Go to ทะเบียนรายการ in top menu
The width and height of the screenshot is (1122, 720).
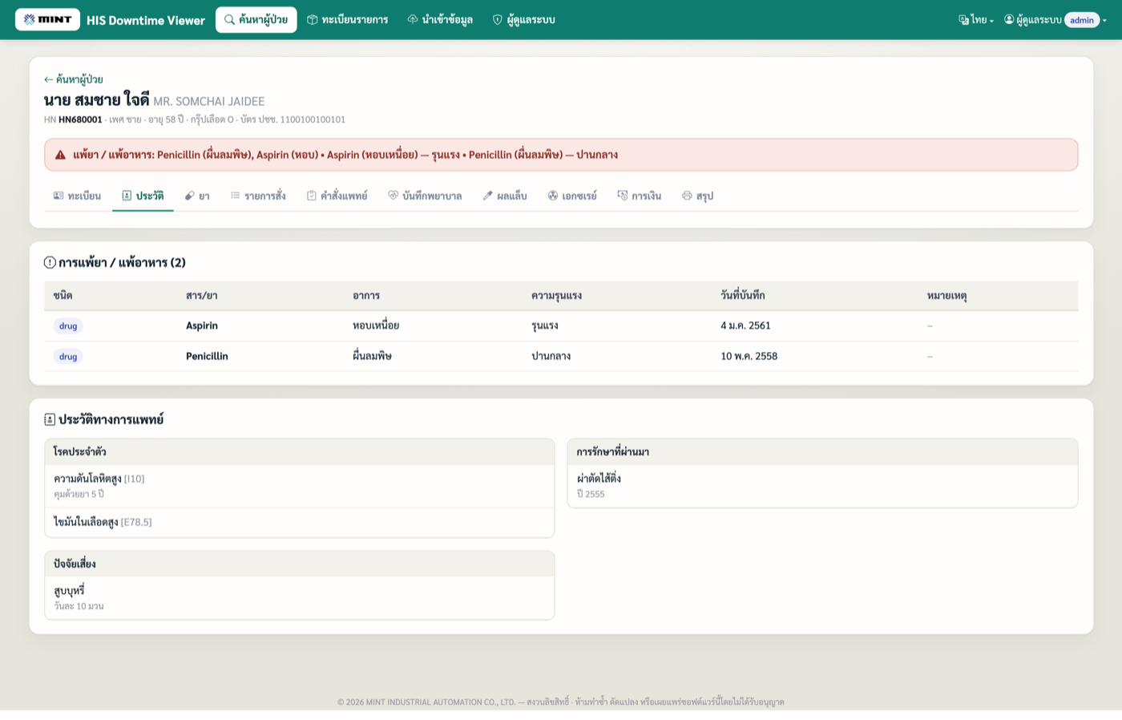tap(348, 19)
